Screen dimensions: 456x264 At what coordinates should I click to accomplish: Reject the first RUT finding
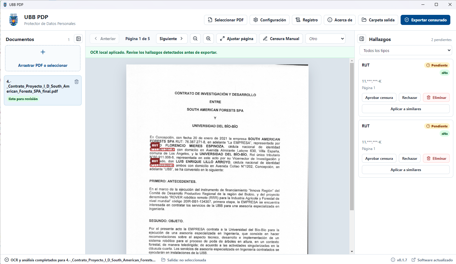coord(410,98)
